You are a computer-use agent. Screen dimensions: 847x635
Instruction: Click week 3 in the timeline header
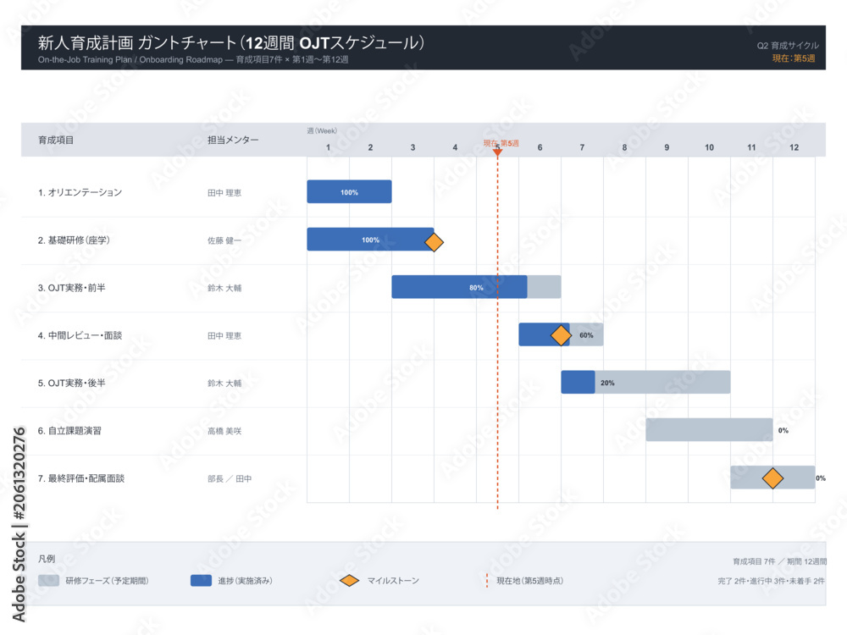click(x=412, y=147)
